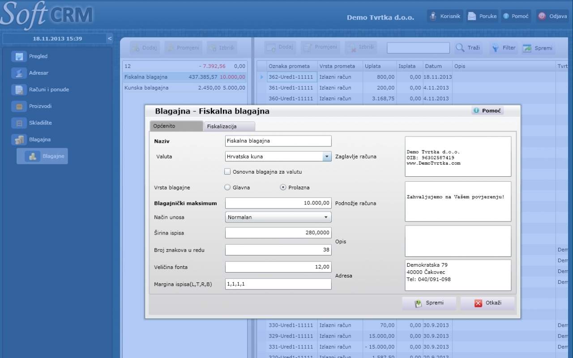Cancel the dialog with Otkaži

(487, 303)
